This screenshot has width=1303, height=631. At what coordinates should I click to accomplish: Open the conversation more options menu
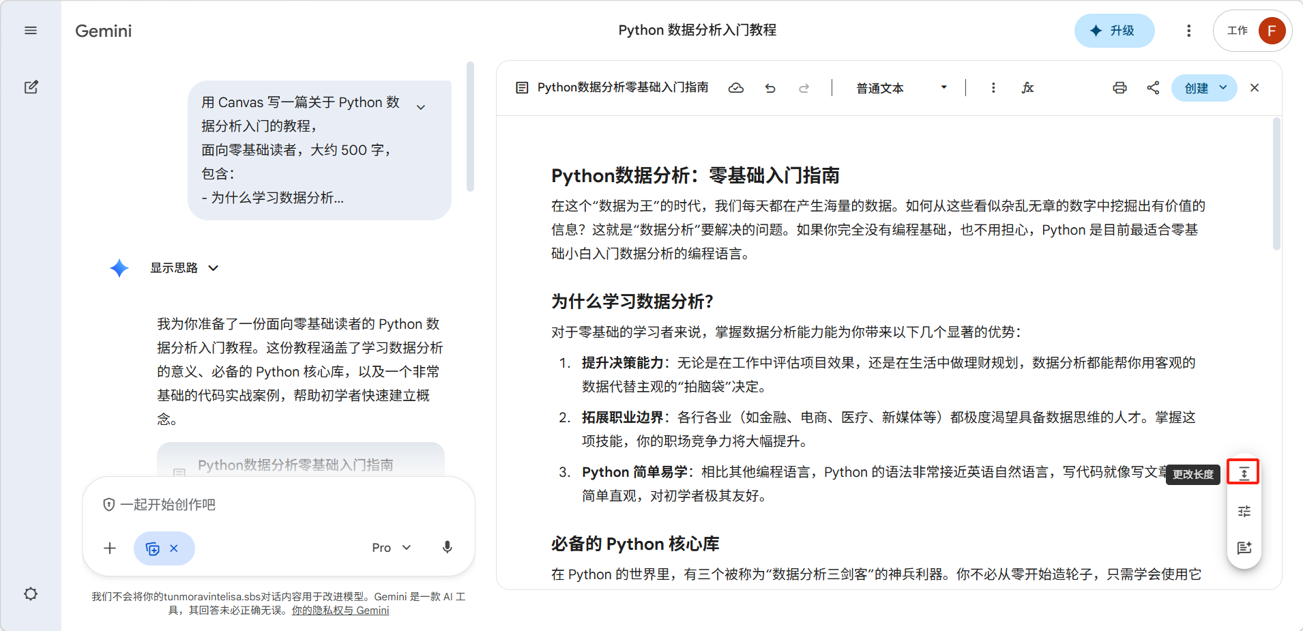tap(1188, 31)
